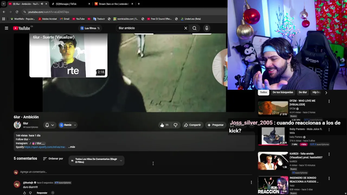Screen dimensions: 347x195
Task: Go back with the browser back arrow
Action: (x=4, y=12)
